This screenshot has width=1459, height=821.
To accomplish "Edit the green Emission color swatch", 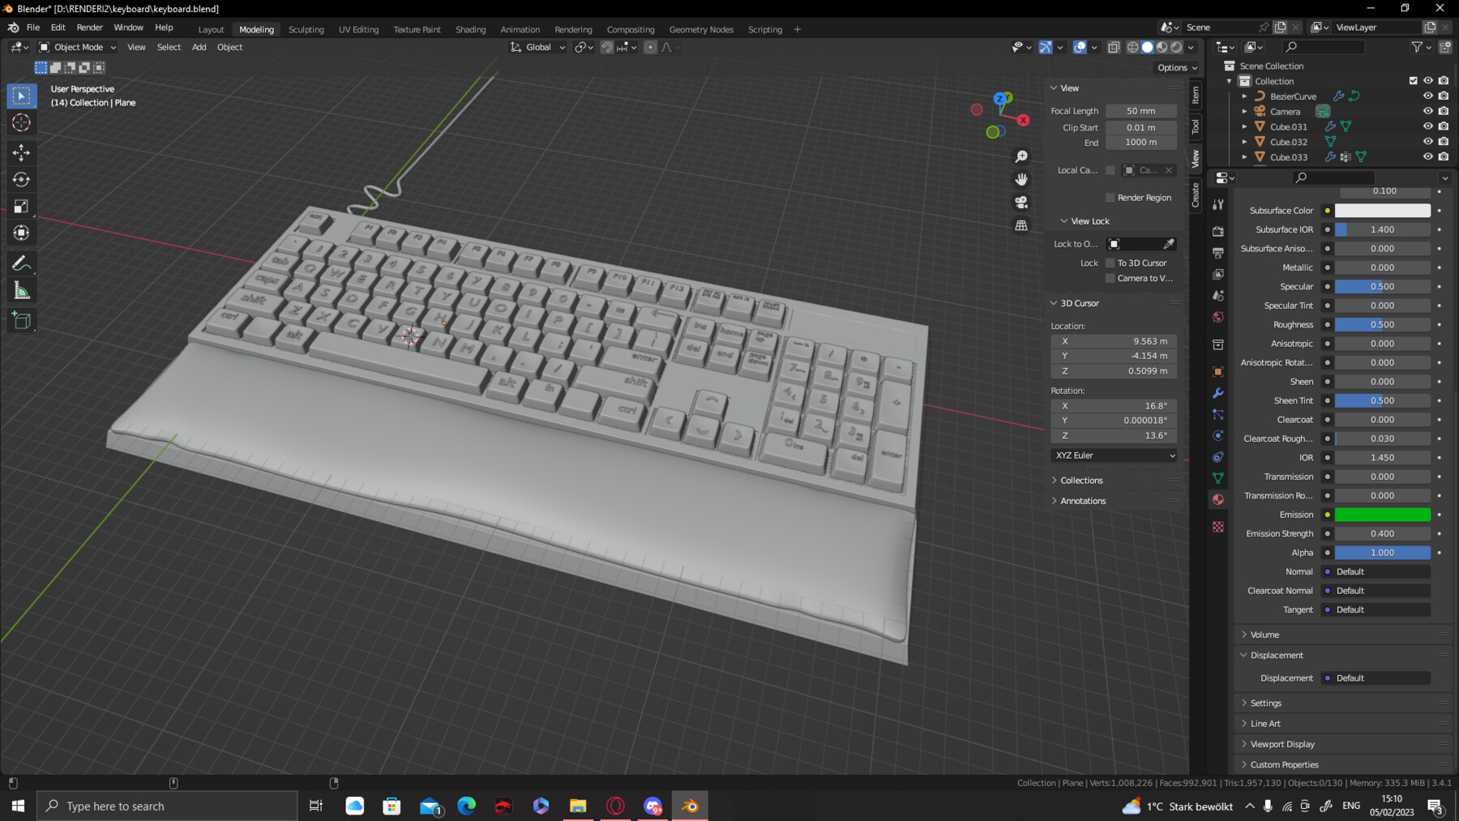I will 1382,515.
